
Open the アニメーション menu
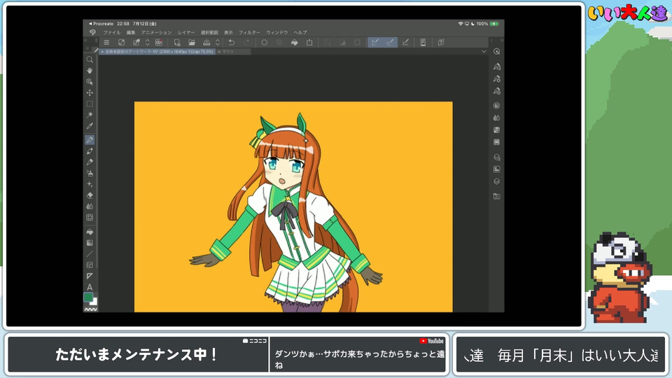coord(156,33)
